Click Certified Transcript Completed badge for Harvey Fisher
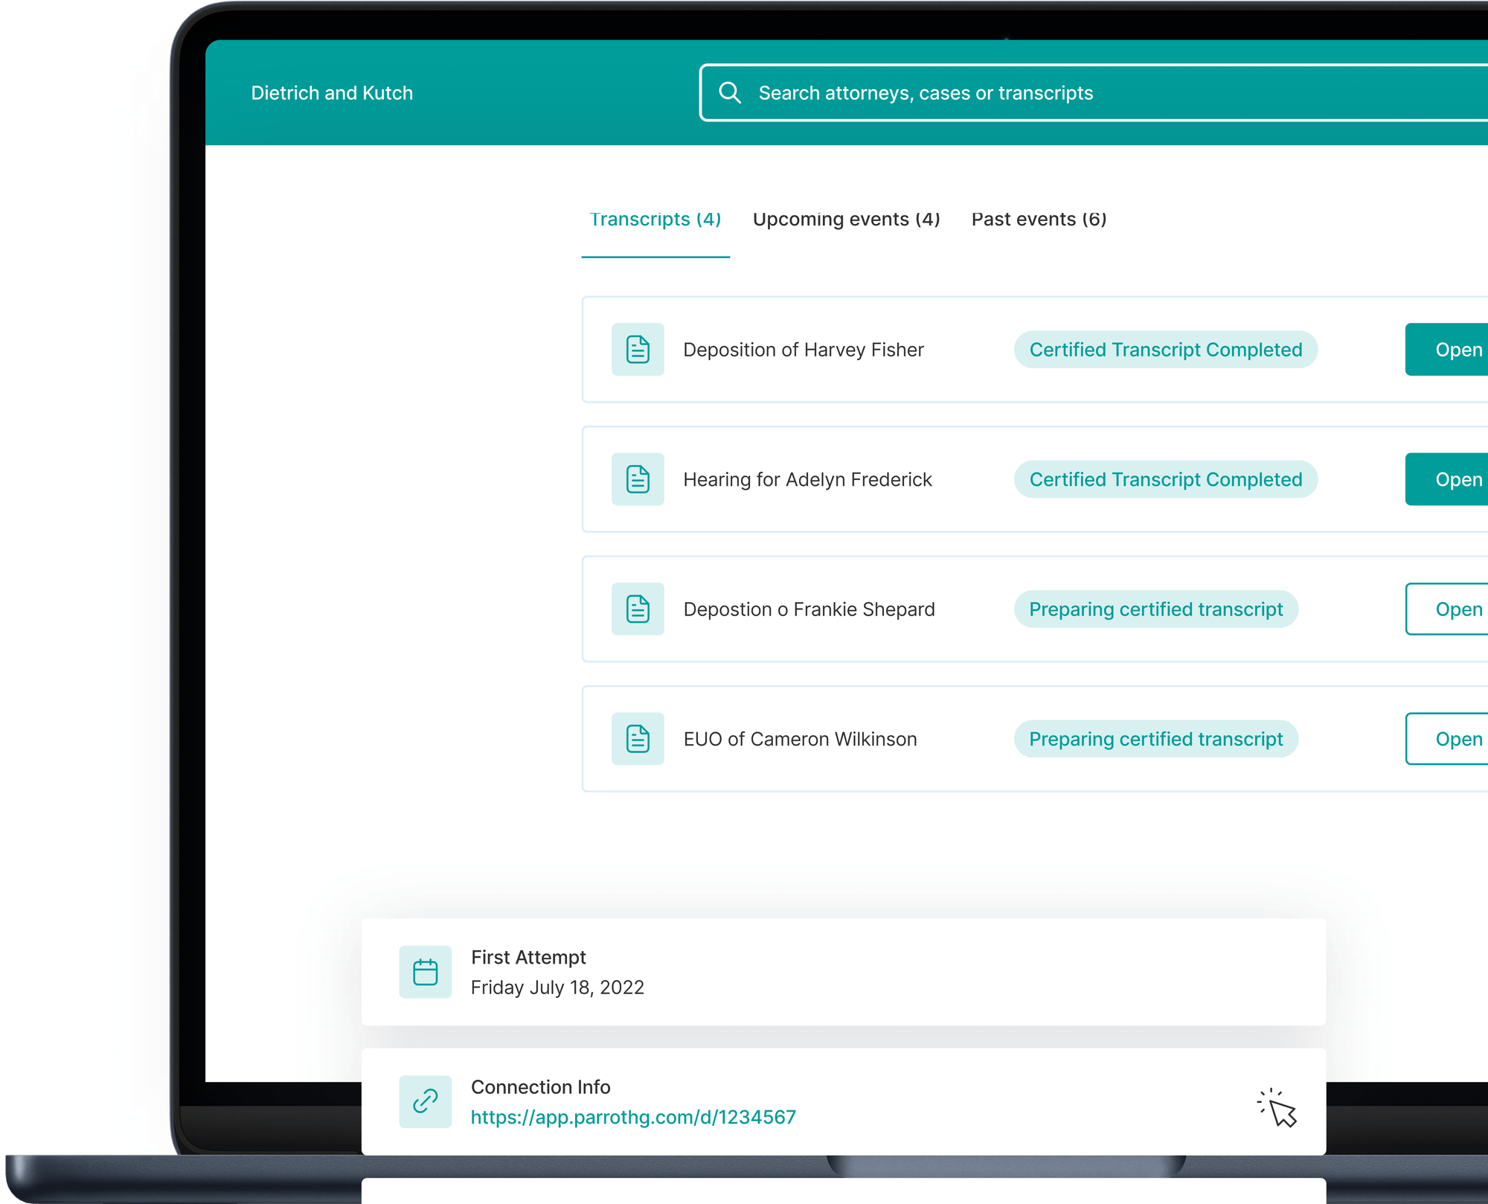Viewport: 1488px width, 1204px height. tap(1165, 350)
